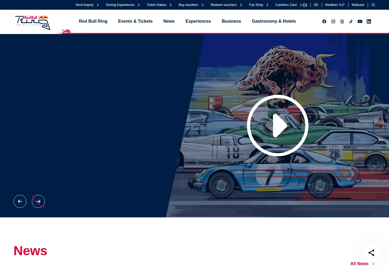Open the Webcam link
The height and width of the screenshot is (270, 389).
pyautogui.click(x=358, y=5)
